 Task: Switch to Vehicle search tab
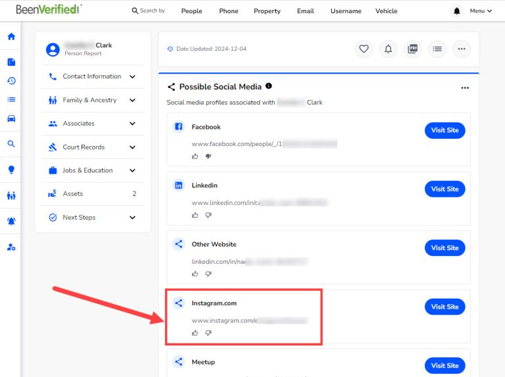tap(386, 11)
